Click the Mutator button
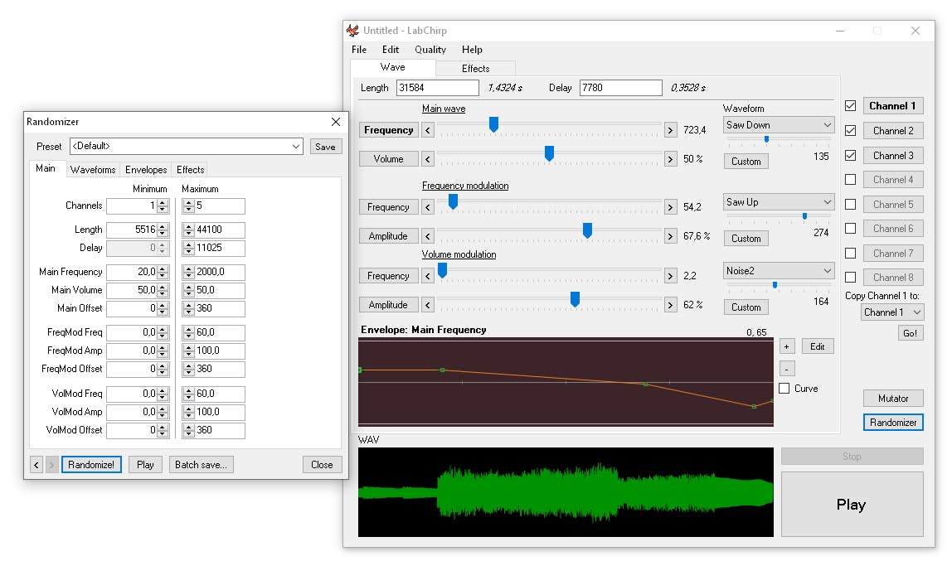Image resolution: width=952 pixels, height=561 pixels. pos(893,399)
